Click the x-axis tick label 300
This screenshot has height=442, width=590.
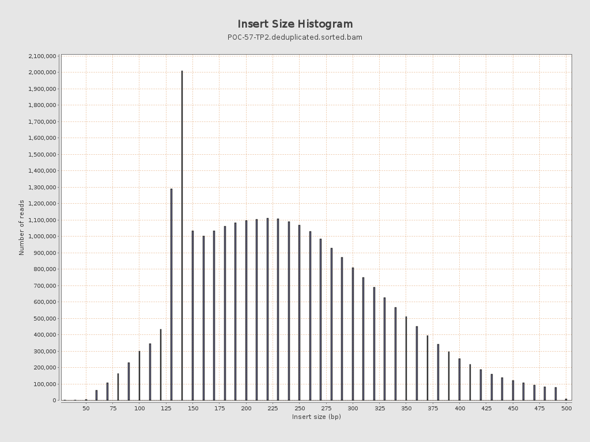tap(353, 408)
